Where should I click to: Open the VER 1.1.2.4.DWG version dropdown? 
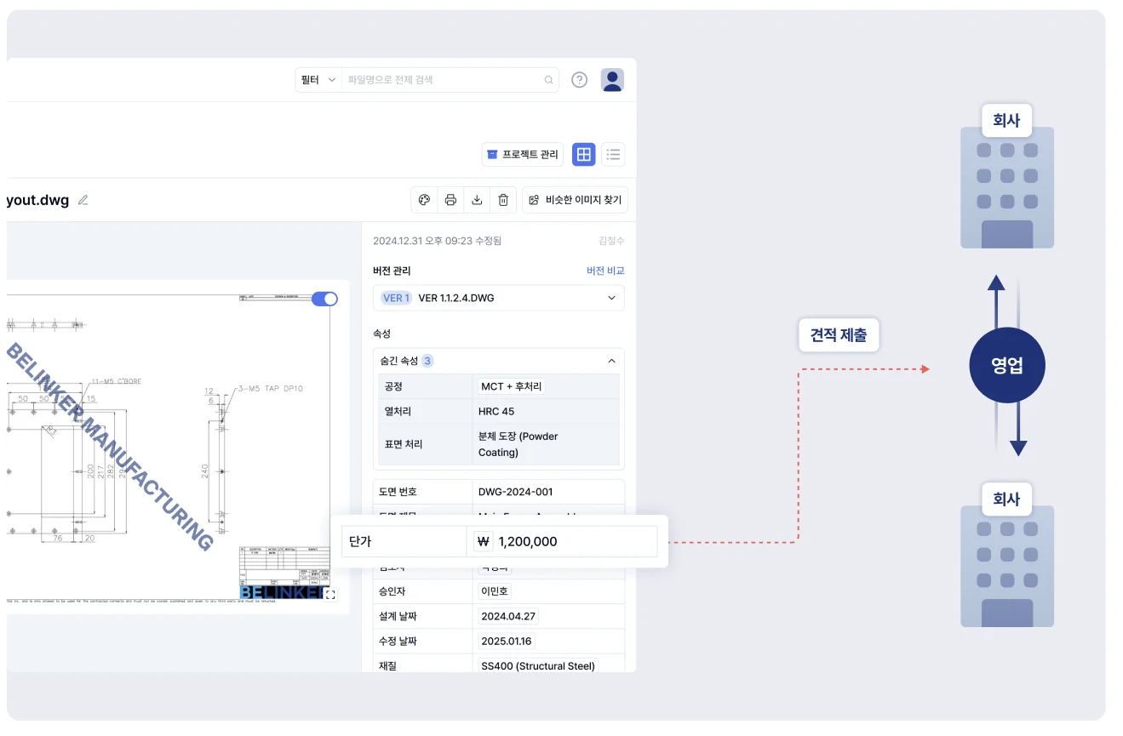click(498, 298)
